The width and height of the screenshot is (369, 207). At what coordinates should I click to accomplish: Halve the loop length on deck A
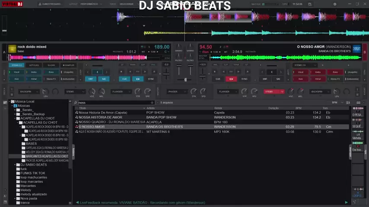87,72
